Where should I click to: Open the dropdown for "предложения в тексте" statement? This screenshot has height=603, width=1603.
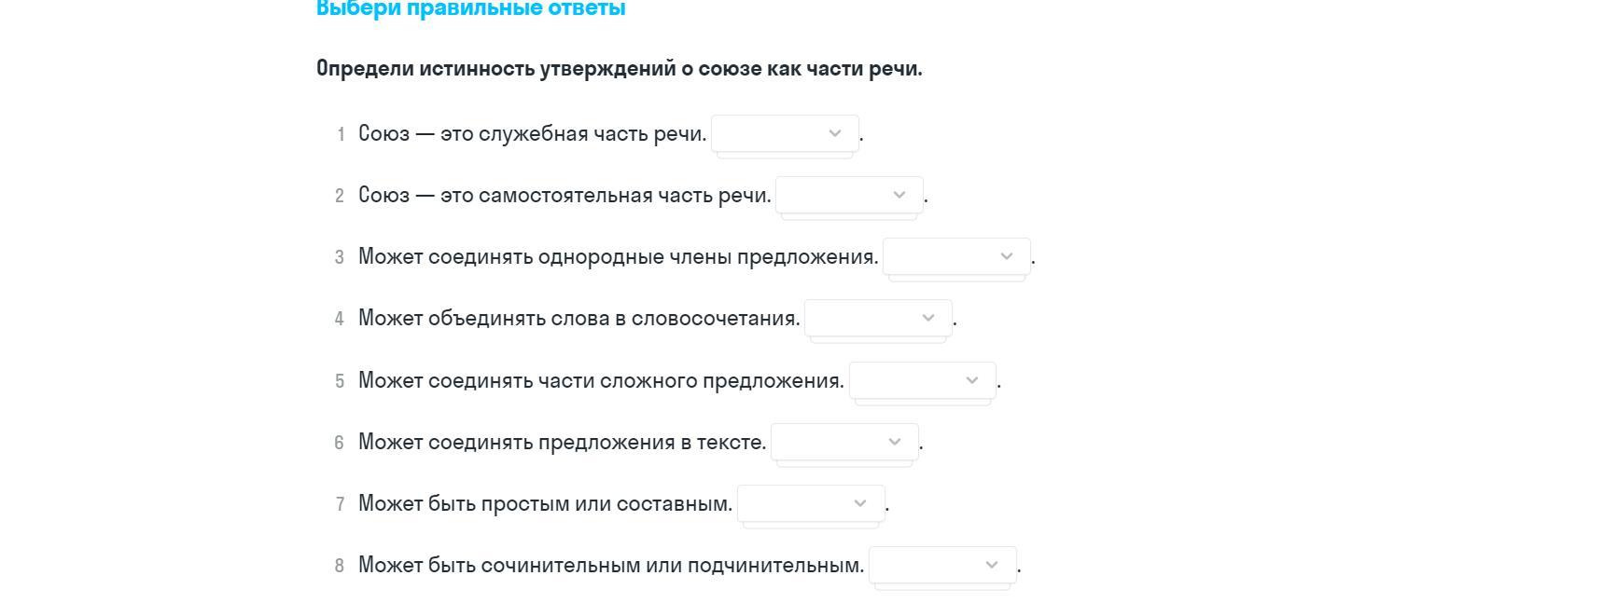[x=844, y=442]
